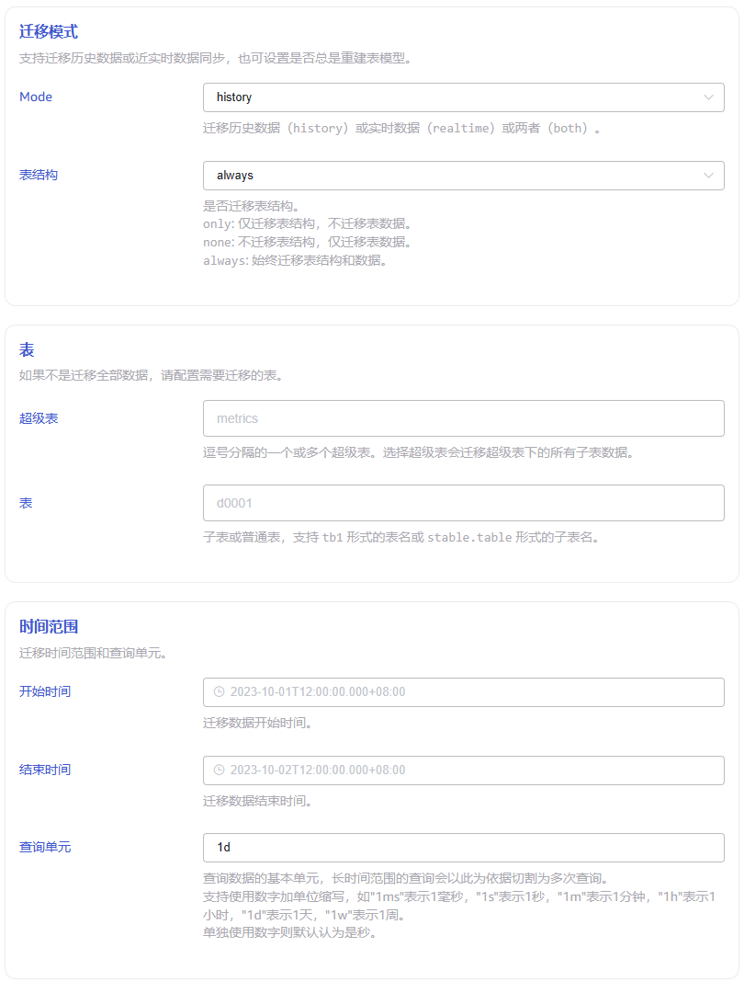Click the clock icon in 结束时间 field
744x993 pixels.
219,770
